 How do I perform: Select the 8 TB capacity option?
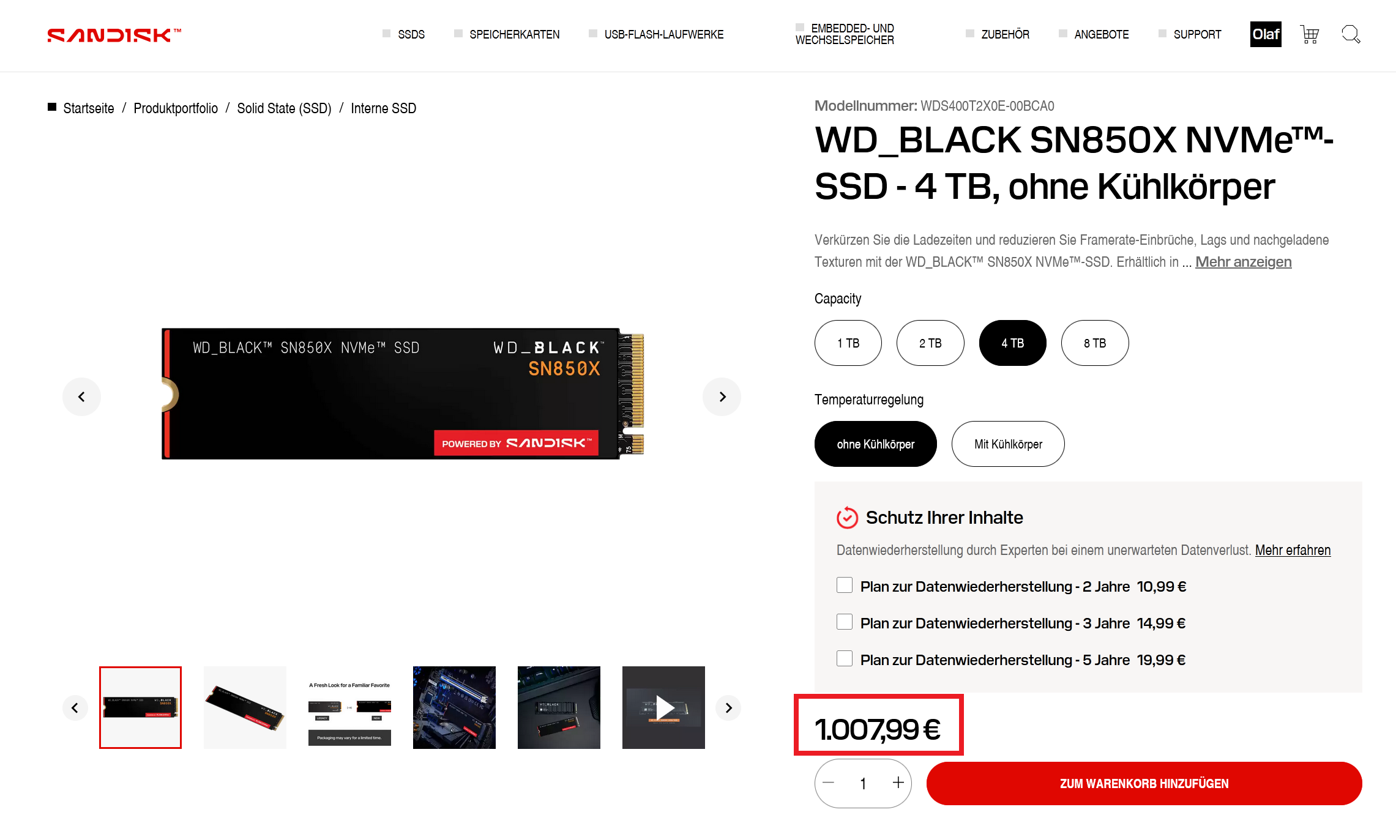tap(1095, 343)
